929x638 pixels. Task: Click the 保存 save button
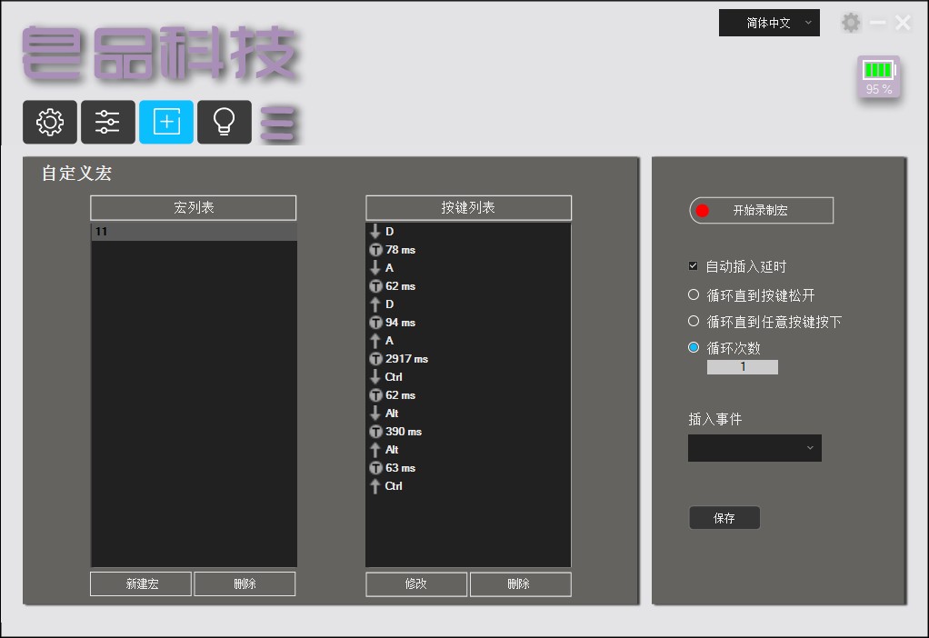point(724,517)
